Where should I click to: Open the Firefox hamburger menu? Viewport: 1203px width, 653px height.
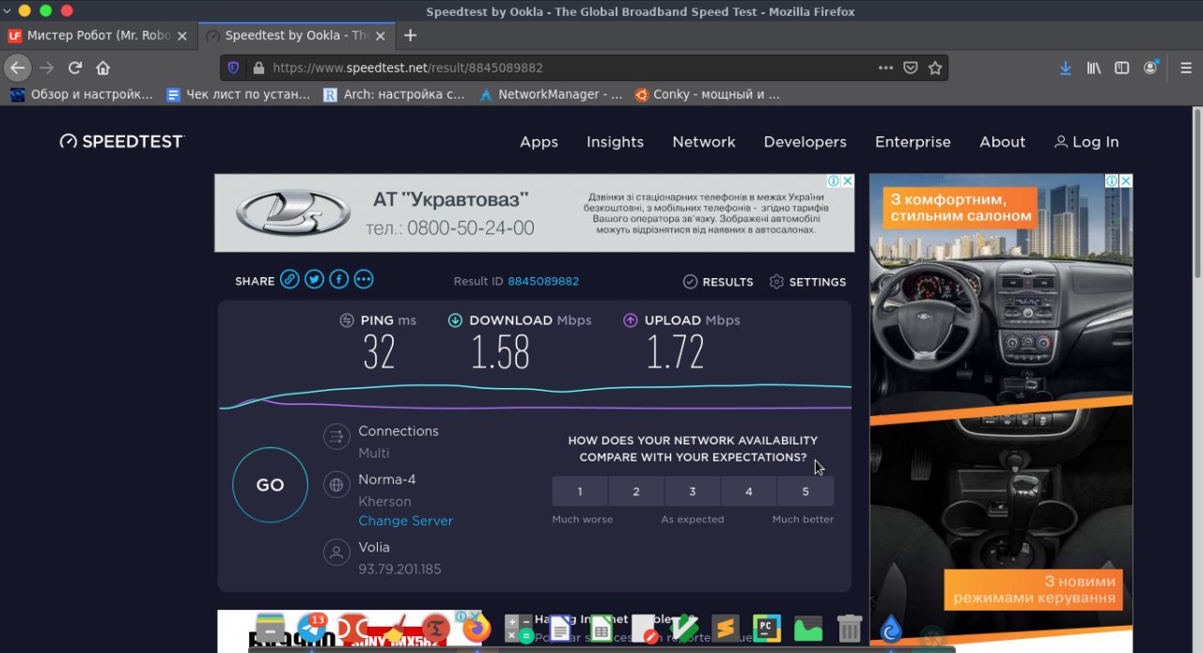[x=1183, y=68]
